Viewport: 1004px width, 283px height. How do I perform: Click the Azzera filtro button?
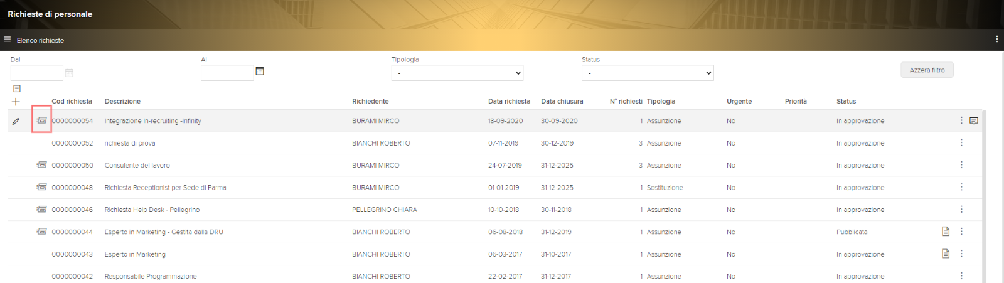pos(927,70)
